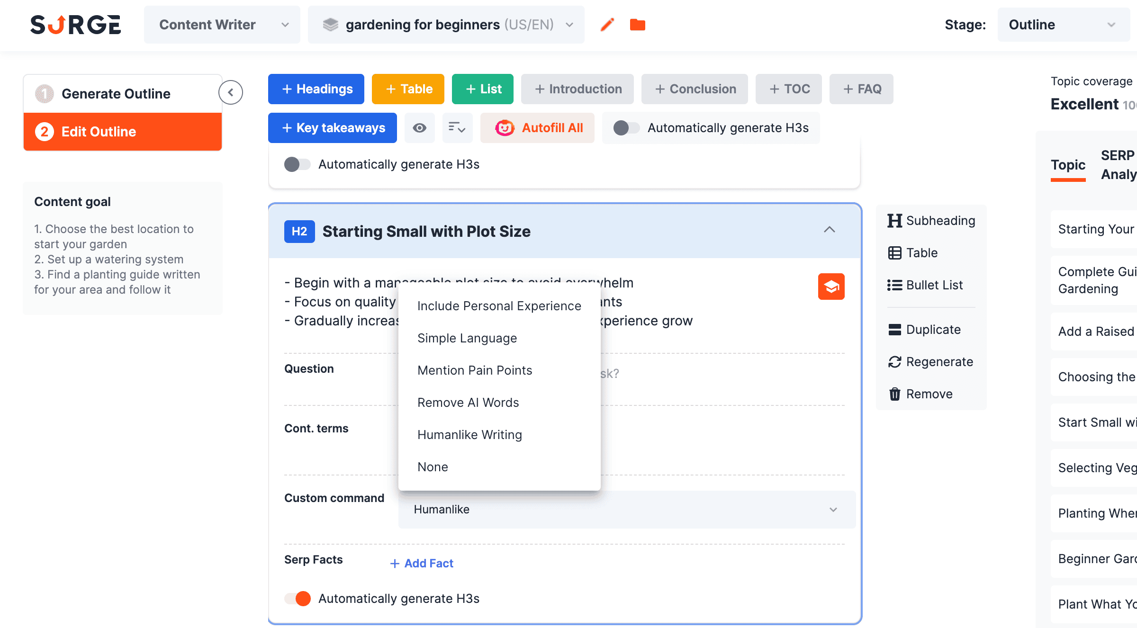Screen dimensions: 1137x628
Task: Open the Content Writer dropdown
Action: pos(222,25)
